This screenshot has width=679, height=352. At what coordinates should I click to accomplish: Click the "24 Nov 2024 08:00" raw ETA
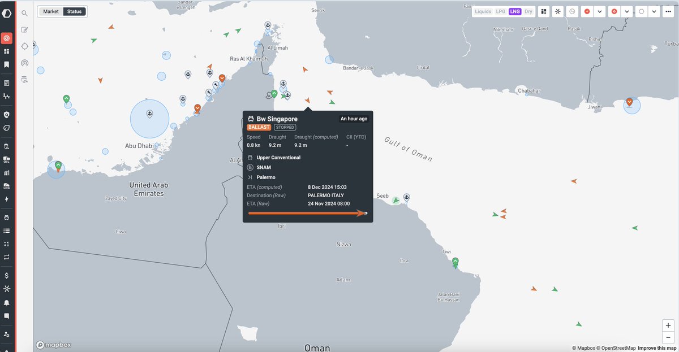pyautogui.click(x=329, y=203)
